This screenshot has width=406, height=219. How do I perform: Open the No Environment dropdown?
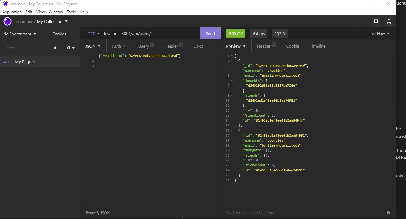[20, 34]
